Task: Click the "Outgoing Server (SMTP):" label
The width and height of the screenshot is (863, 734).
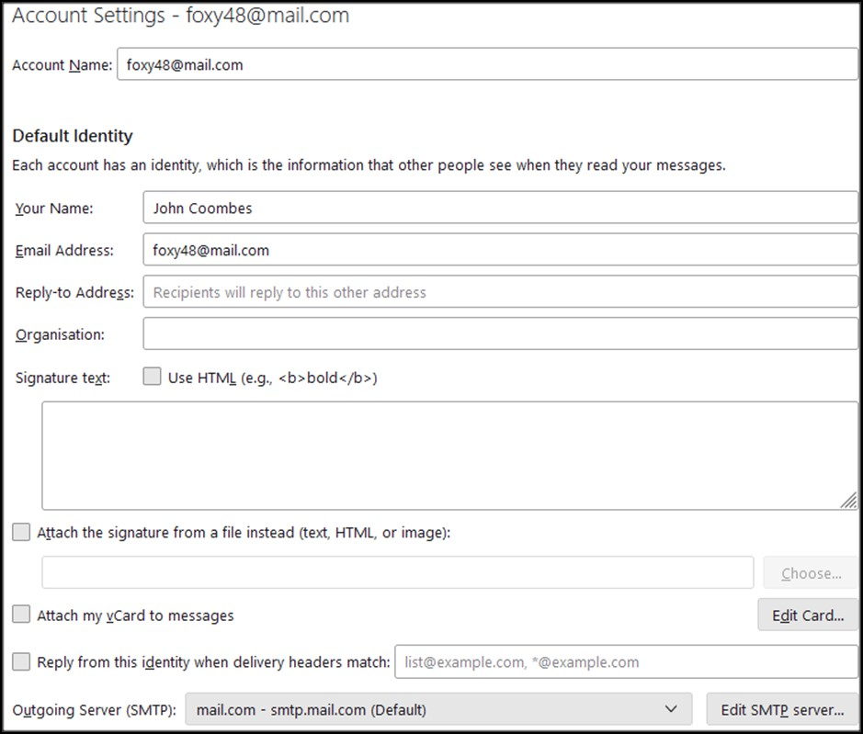Action: [x=94, y=710]
